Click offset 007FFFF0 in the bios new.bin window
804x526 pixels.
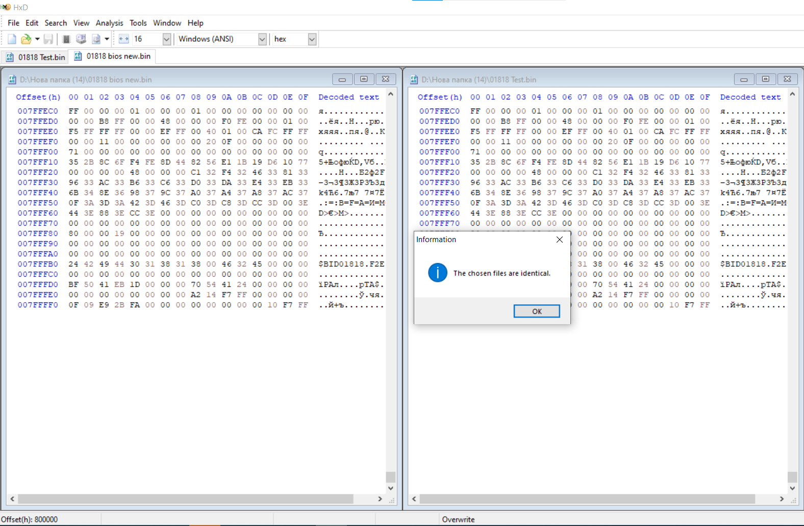click(38, 305)
